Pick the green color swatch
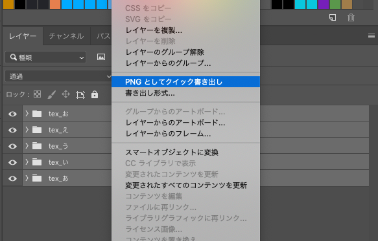 (335, 5)
